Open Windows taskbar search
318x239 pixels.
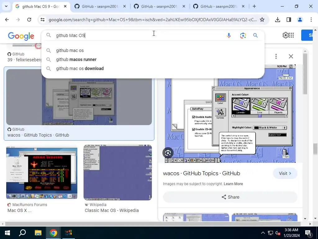click(x=22, y=233)
